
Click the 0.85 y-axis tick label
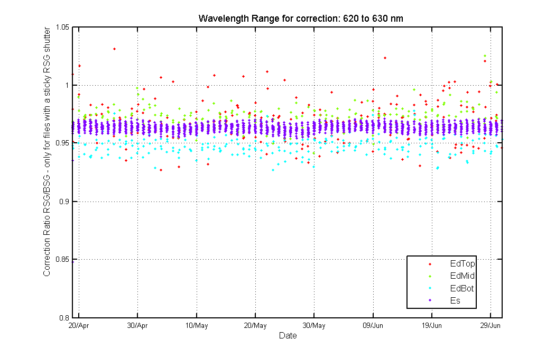[x=63, y=260]
